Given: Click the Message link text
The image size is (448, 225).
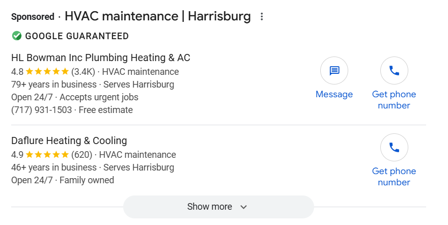Looking at the screenshot, I should (x=334, y=94).
